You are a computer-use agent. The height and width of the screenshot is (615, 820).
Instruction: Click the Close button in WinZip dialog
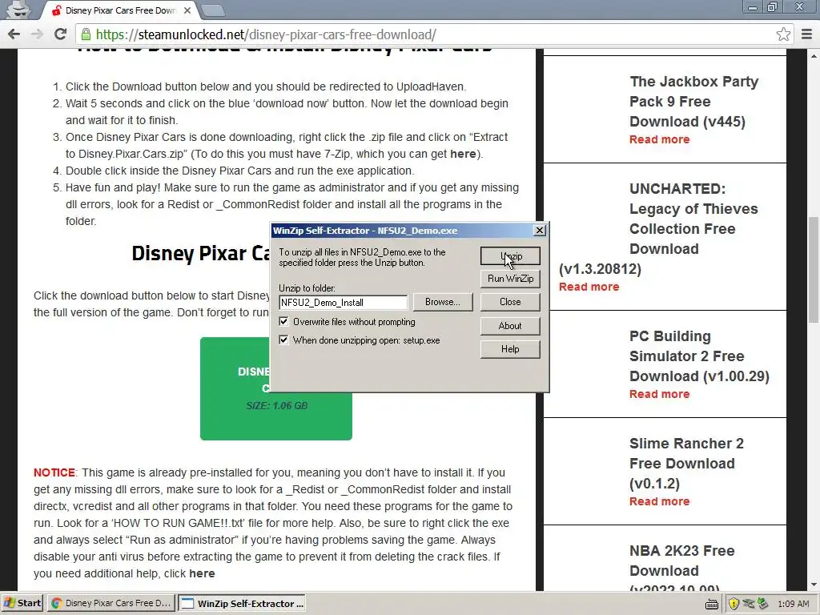coord(510,302)
